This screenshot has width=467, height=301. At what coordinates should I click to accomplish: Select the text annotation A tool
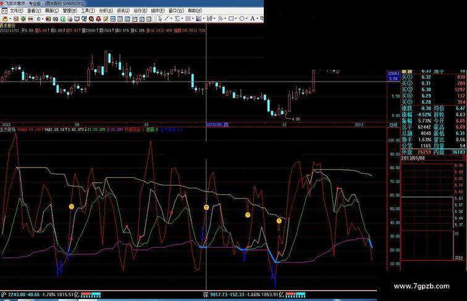[253, 19]
